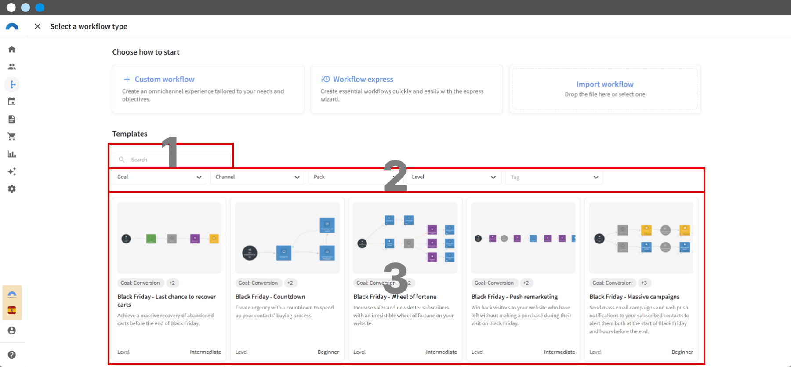This screenshot has width=791, height=367.
Task: Open the AI sparkles icon in sidebar
Action: click(12, 171)
